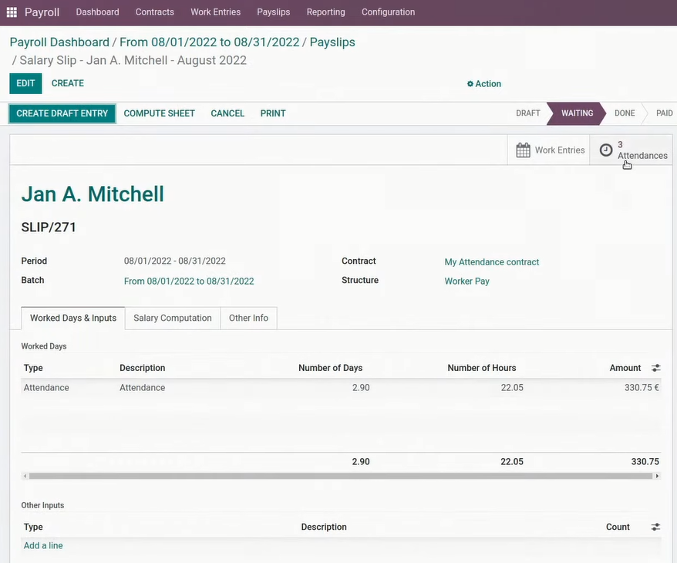Open Other Inputs column options icon
The width and height of the screenshot is (677, 563).
pyautogui.click(x=655, y=527)
